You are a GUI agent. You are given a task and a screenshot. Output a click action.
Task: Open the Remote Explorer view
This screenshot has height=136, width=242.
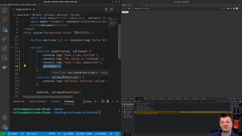(x=5, y=58)
